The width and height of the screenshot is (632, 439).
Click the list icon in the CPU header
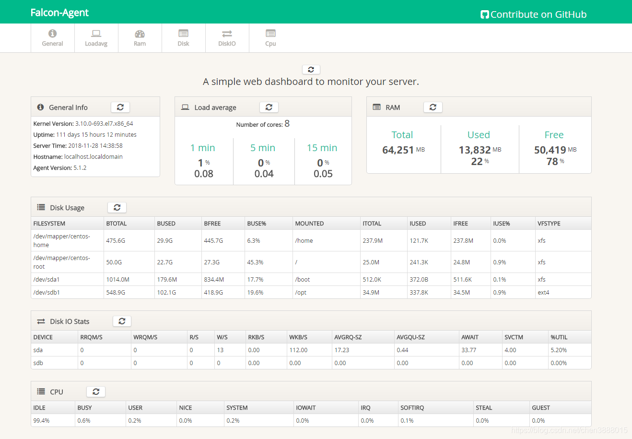click(41, 392)
